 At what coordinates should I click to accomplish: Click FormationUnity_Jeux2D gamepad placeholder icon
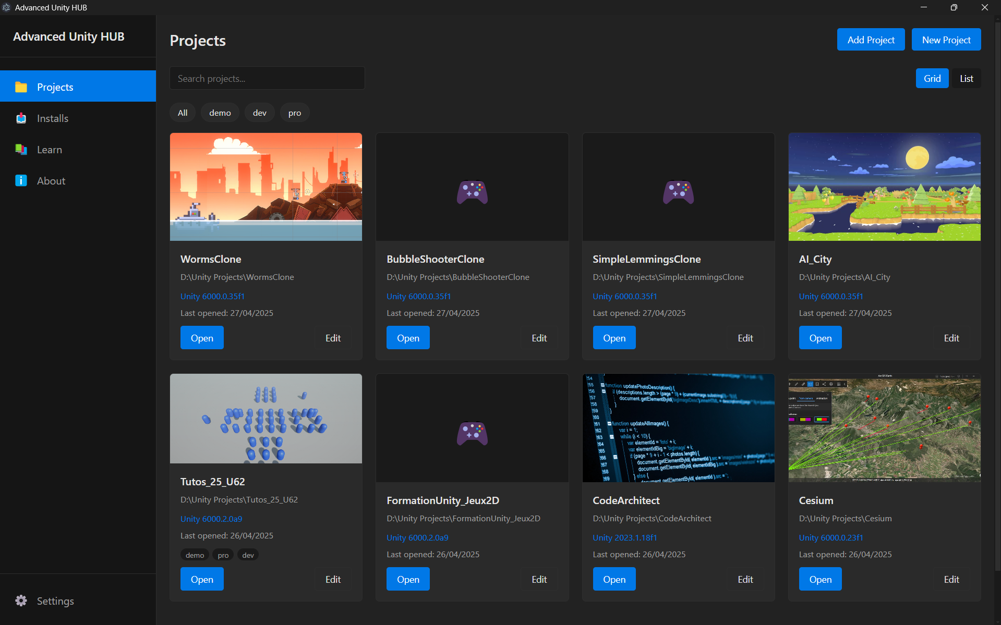coord(472,434)
